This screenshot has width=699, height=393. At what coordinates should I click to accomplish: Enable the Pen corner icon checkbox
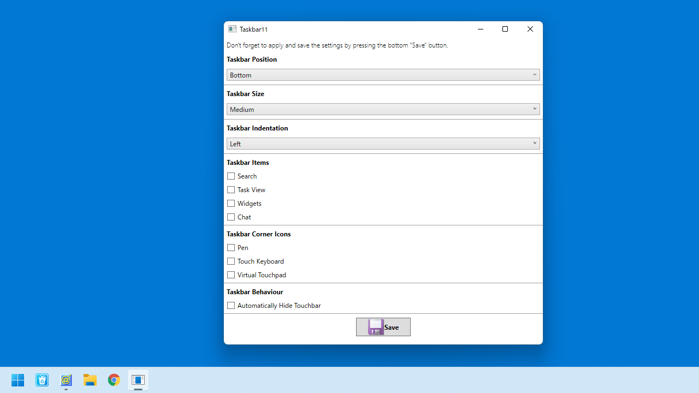(x=231, y=248)
